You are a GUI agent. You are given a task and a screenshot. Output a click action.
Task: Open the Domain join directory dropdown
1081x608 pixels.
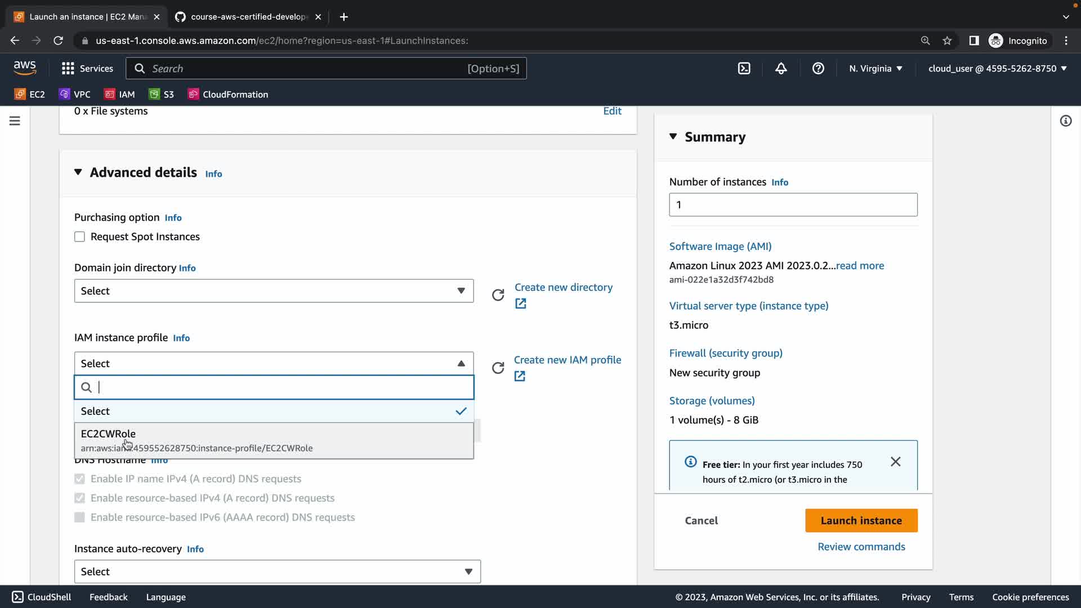274,291
